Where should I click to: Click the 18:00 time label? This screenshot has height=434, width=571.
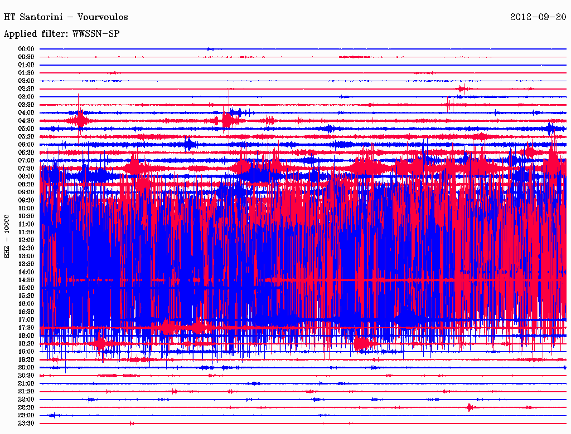26,336
